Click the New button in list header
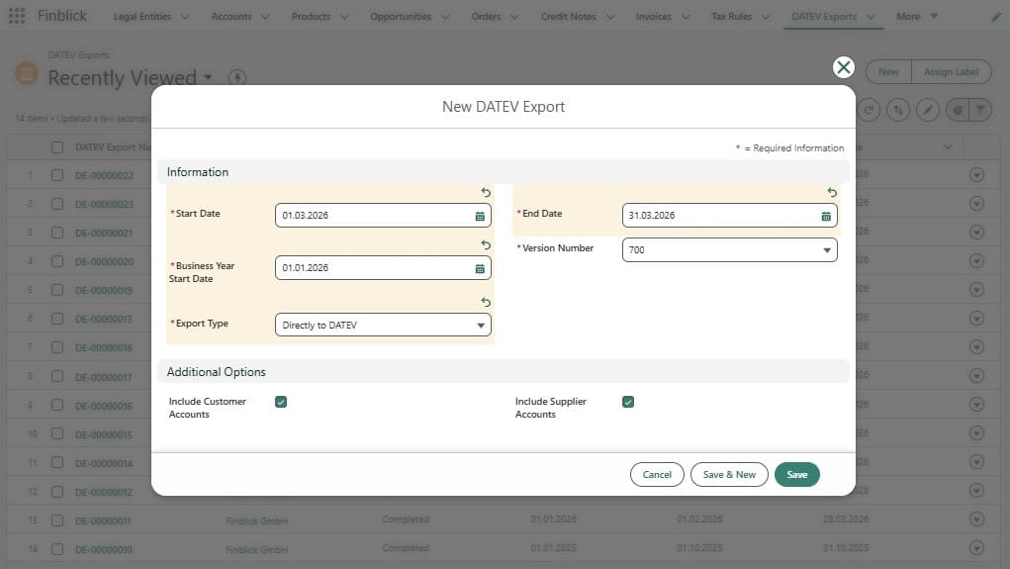The width and height of the screenshot is (1010, 569). [x=888, y=72]
